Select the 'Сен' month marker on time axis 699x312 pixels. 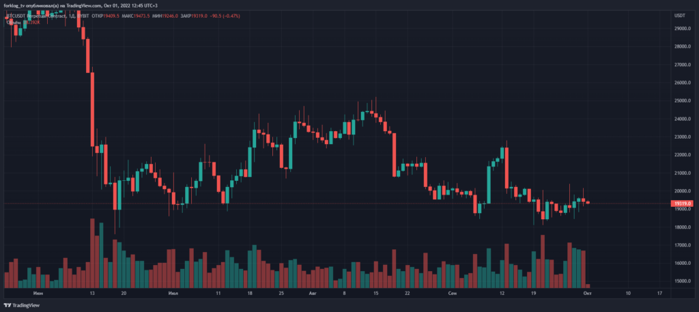click(453, 293)
